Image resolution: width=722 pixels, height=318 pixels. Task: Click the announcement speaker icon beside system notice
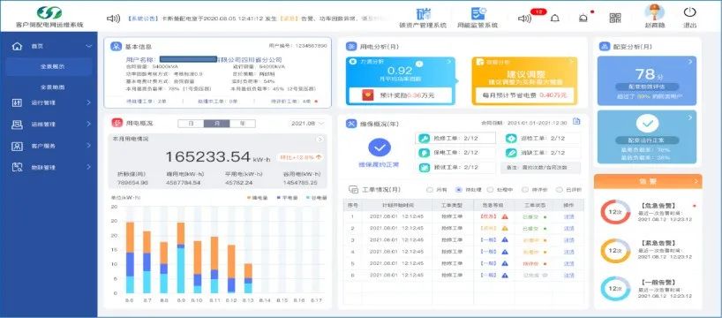coord(113,19)
